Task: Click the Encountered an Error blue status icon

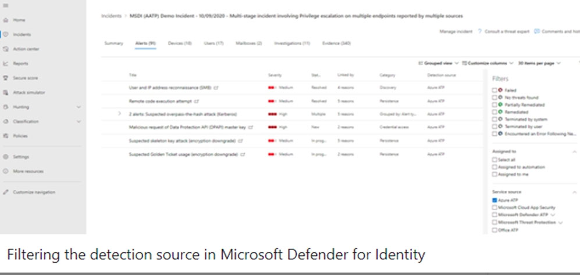Action: click(500, 133)
